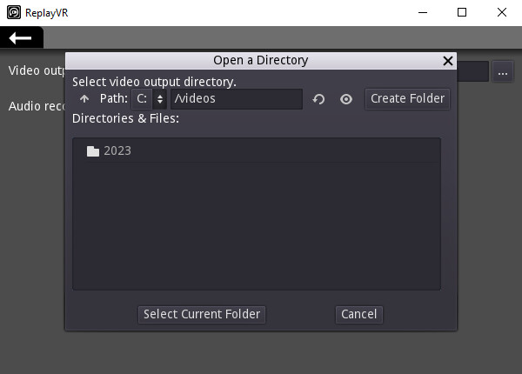Open the three-dots browse button
The width and height of the screenshot is (522, 374).
tap(503, 72)
